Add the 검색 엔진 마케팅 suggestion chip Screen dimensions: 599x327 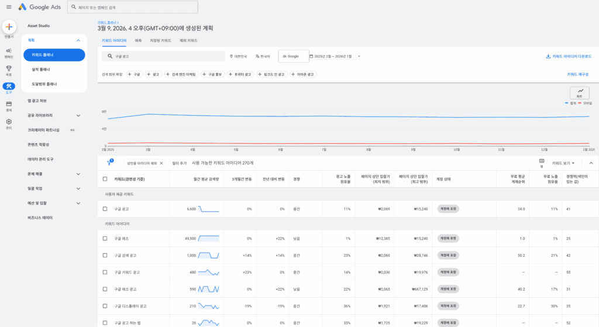pyautogui.click(x=181, y=74)
